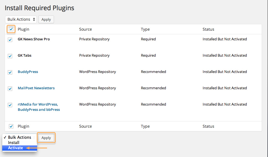Click the Type column header in footer
This screenshot has height=157, width=268.
click(x=145, y=126)
